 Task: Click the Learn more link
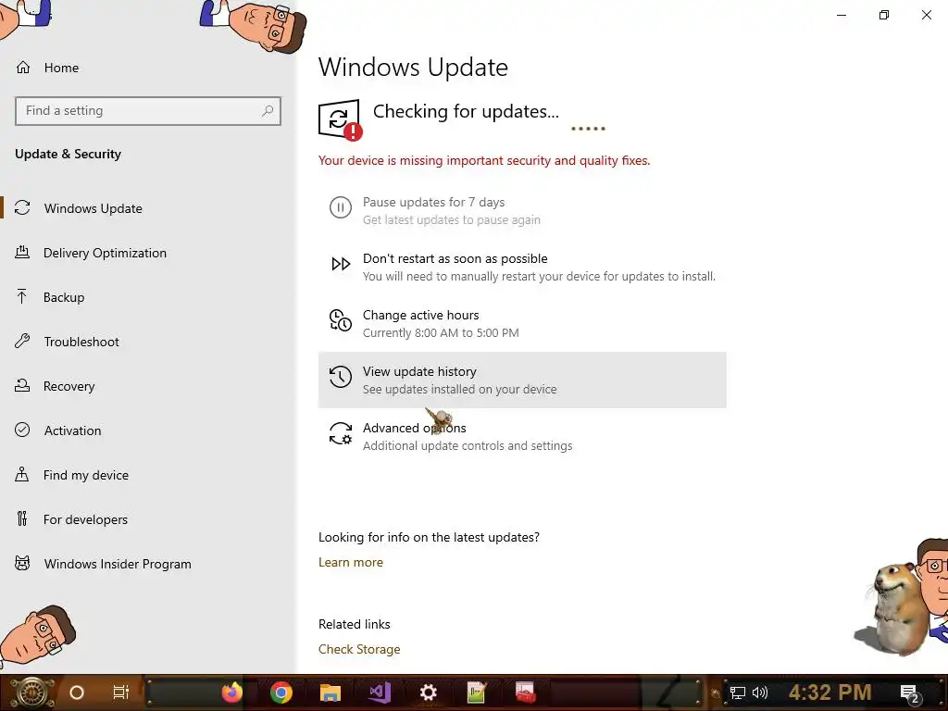click(x=351, y=562)
